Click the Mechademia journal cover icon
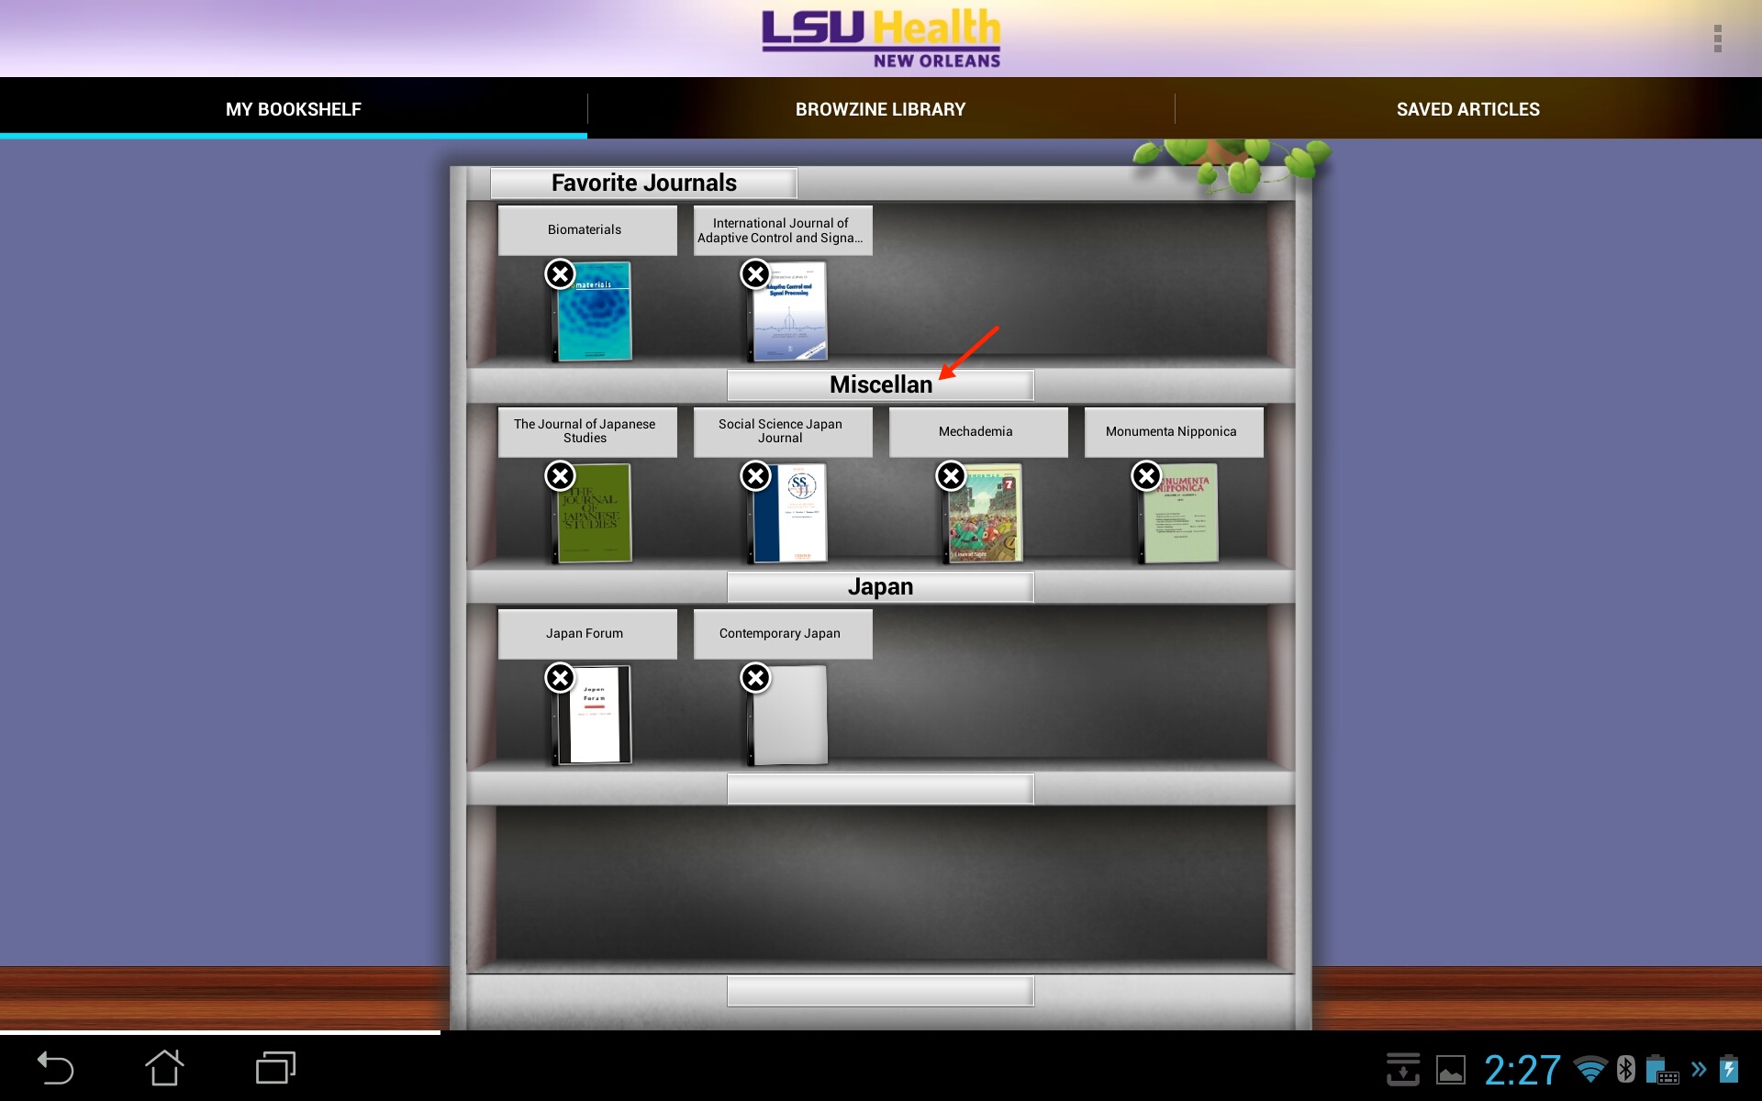Viewport: 1762px width, 1101px height. coord(981,514)
